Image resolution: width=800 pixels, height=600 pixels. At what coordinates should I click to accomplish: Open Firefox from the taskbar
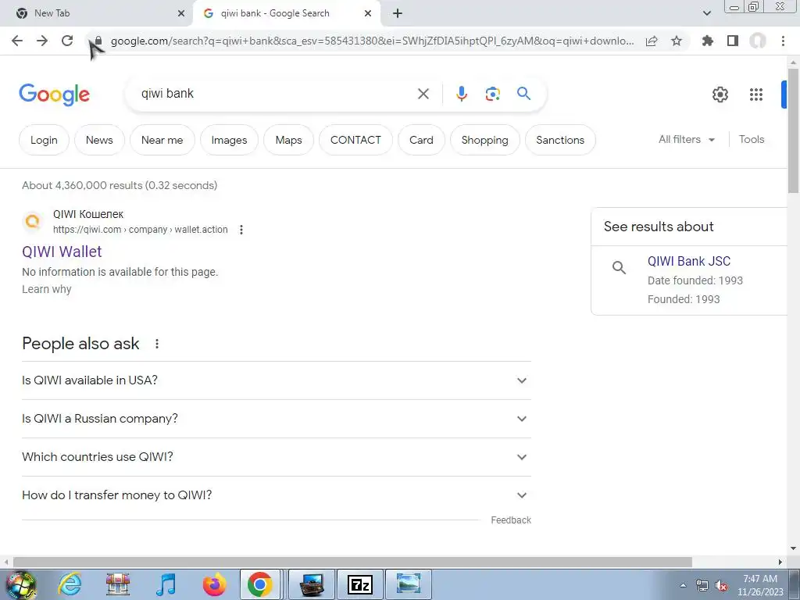(x=214, y=584)
